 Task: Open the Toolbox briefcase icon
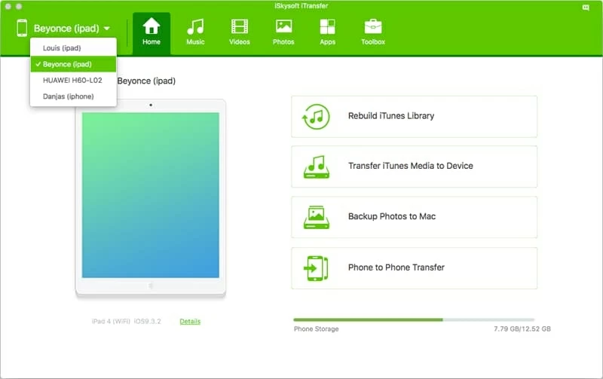point(372,28)
